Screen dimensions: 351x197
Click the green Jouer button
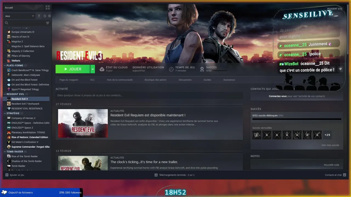73,69
